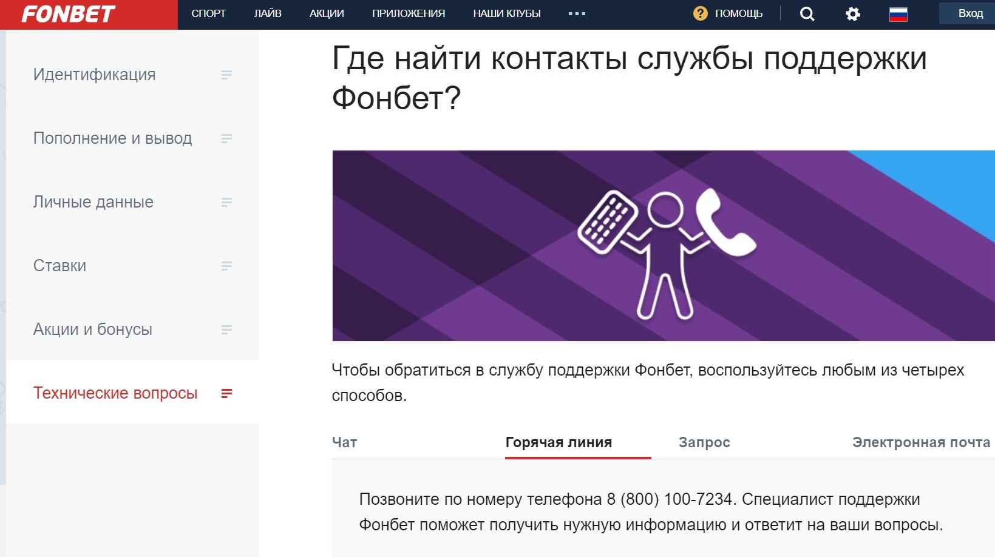Open settings via gear icon
The width and height of the screenshot is (995, 557).
(853, 14)
